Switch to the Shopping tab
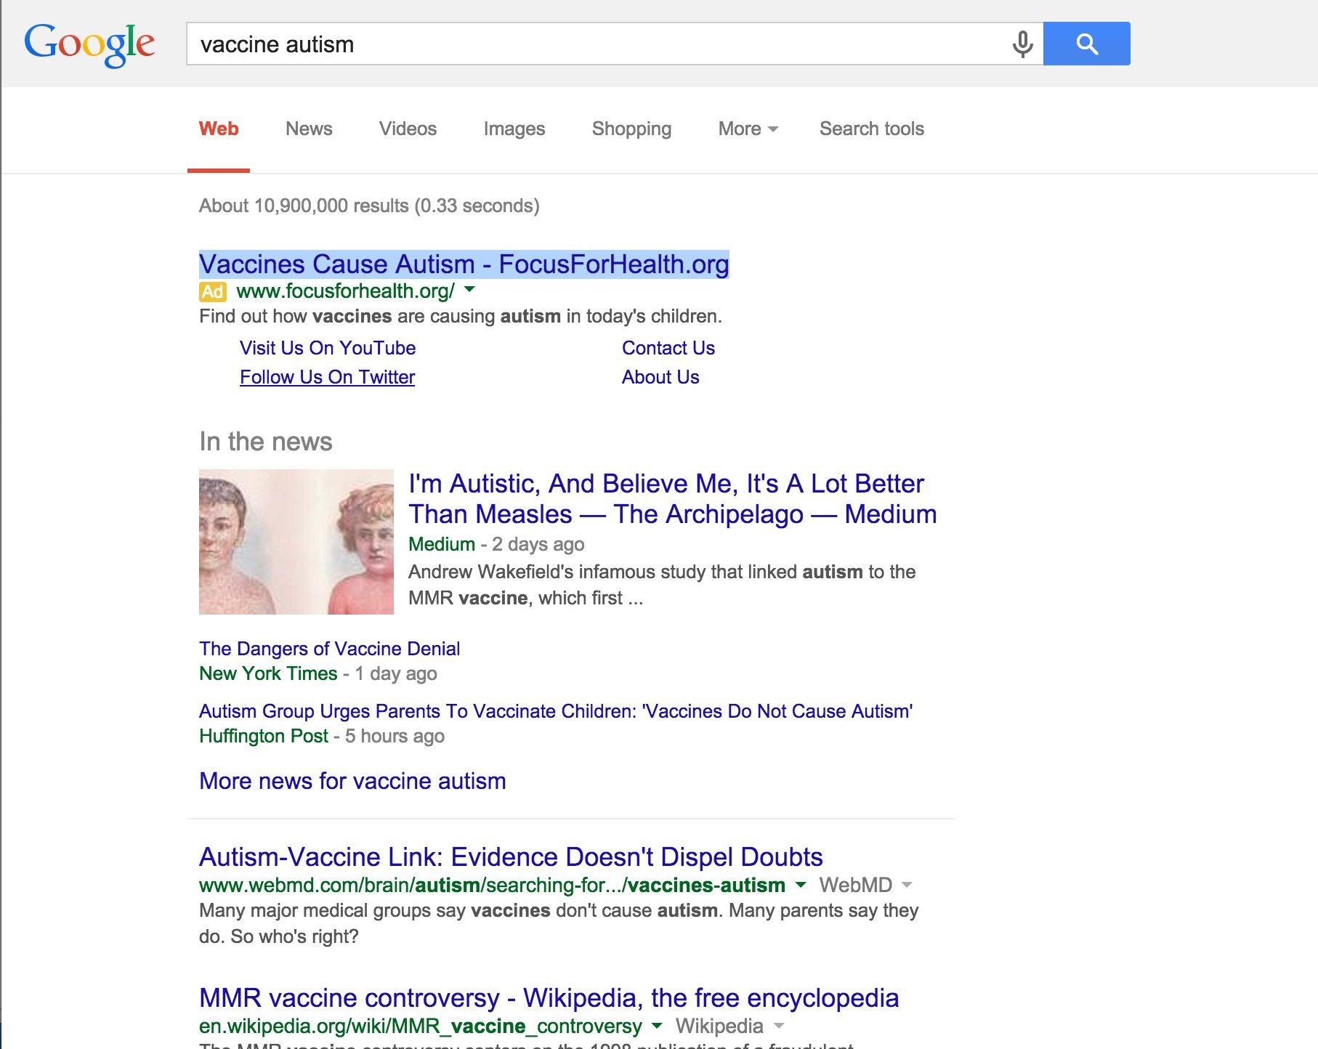The width and height of the screenshot is (1318, 1049). (631, 129)
